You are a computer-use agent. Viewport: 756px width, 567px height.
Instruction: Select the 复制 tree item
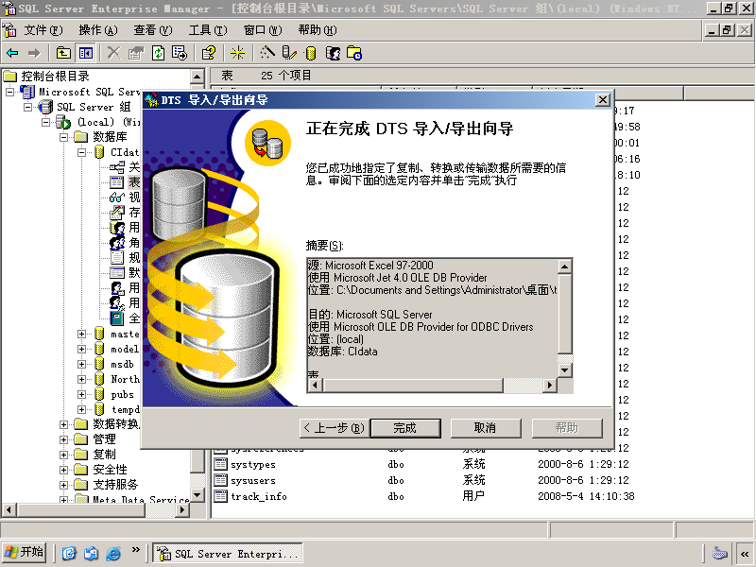(x=104, y=455)
